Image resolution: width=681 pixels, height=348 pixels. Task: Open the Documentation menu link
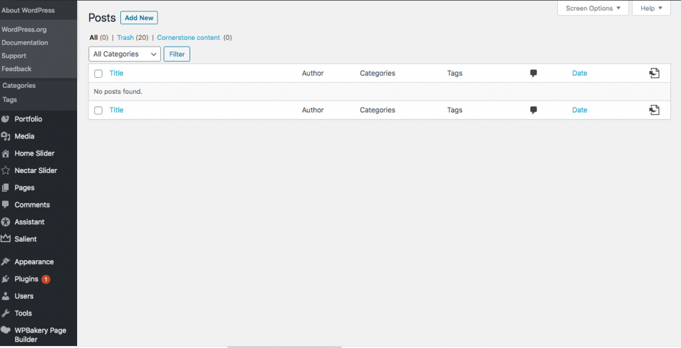pos(25,43)
